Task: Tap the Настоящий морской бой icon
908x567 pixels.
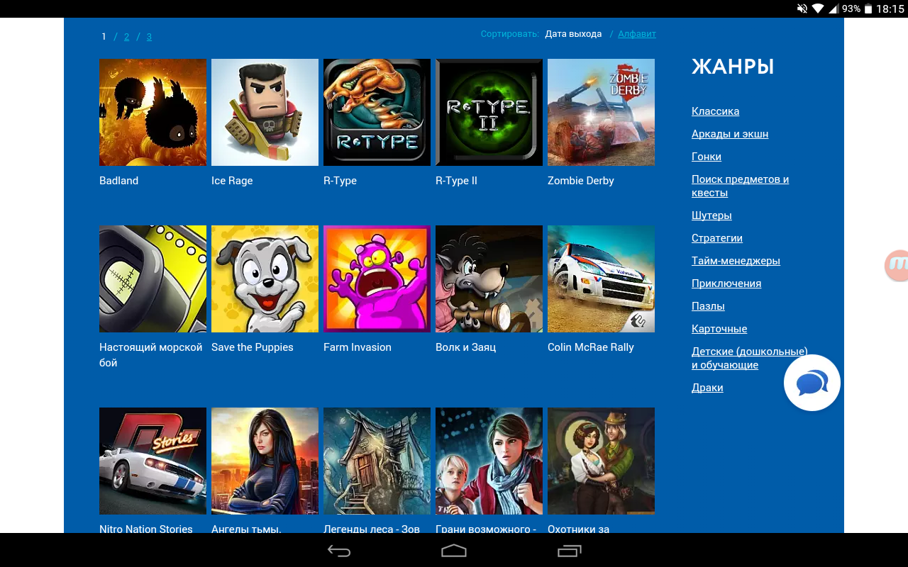Action: [153, 279]
